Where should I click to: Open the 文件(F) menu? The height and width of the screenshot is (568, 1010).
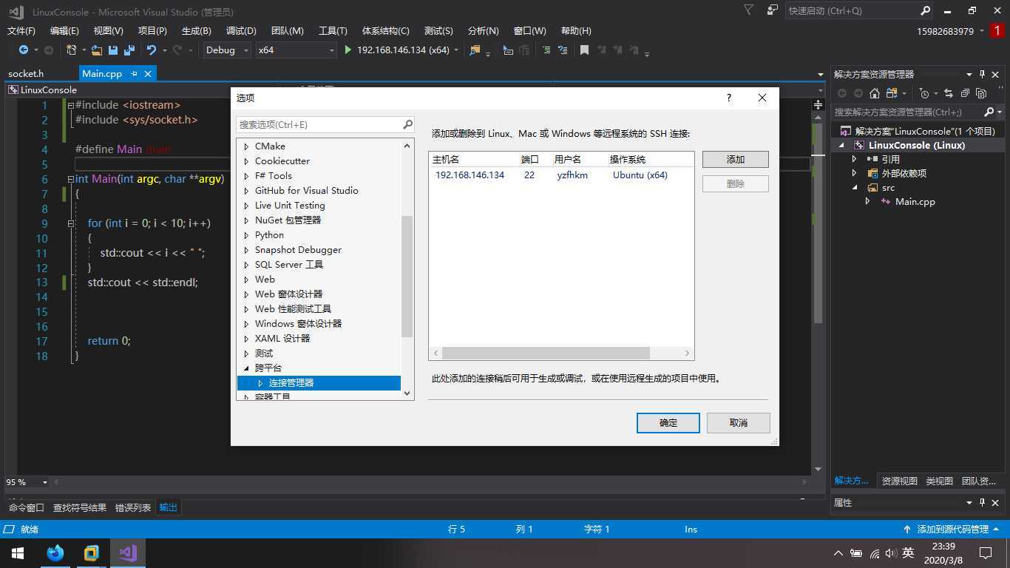click(21, 31)
